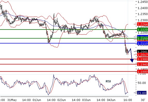148x102 pixels.
Task: Click the RSI value 21.60 label
Action: pyautogui.click(x=142, y=93)
